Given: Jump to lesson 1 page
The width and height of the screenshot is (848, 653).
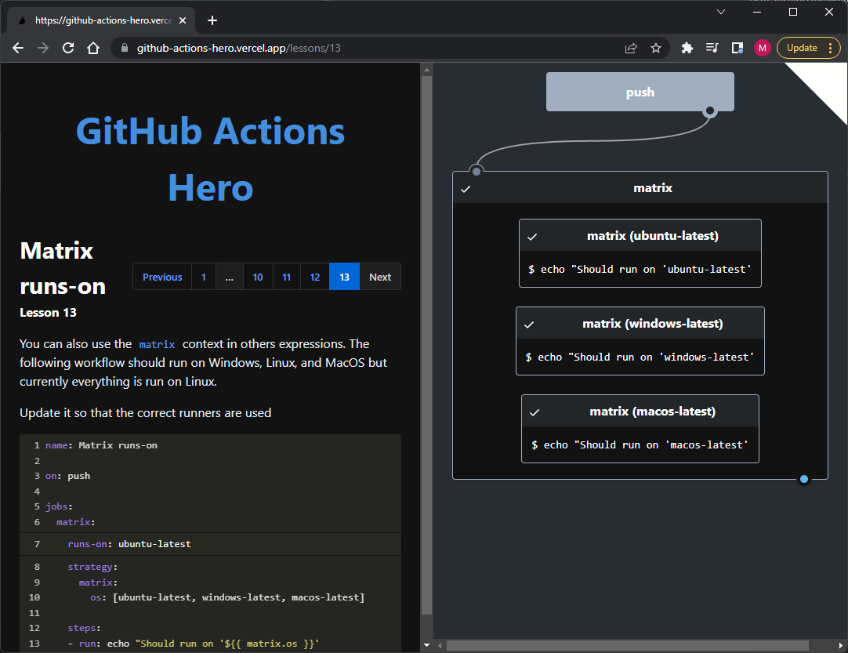Looking at the screenshot, I should [x=204, y=277].
